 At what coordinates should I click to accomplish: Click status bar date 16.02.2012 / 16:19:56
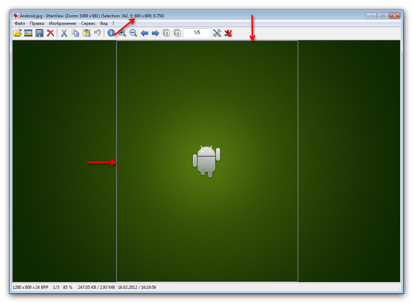tap(137, 287)
